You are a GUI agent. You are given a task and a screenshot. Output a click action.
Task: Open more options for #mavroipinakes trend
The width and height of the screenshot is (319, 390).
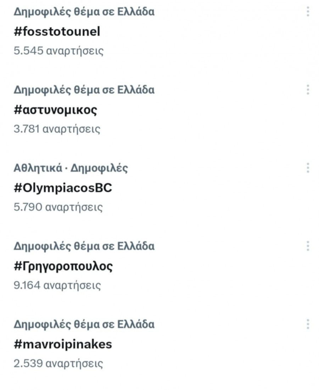point(308,324)
